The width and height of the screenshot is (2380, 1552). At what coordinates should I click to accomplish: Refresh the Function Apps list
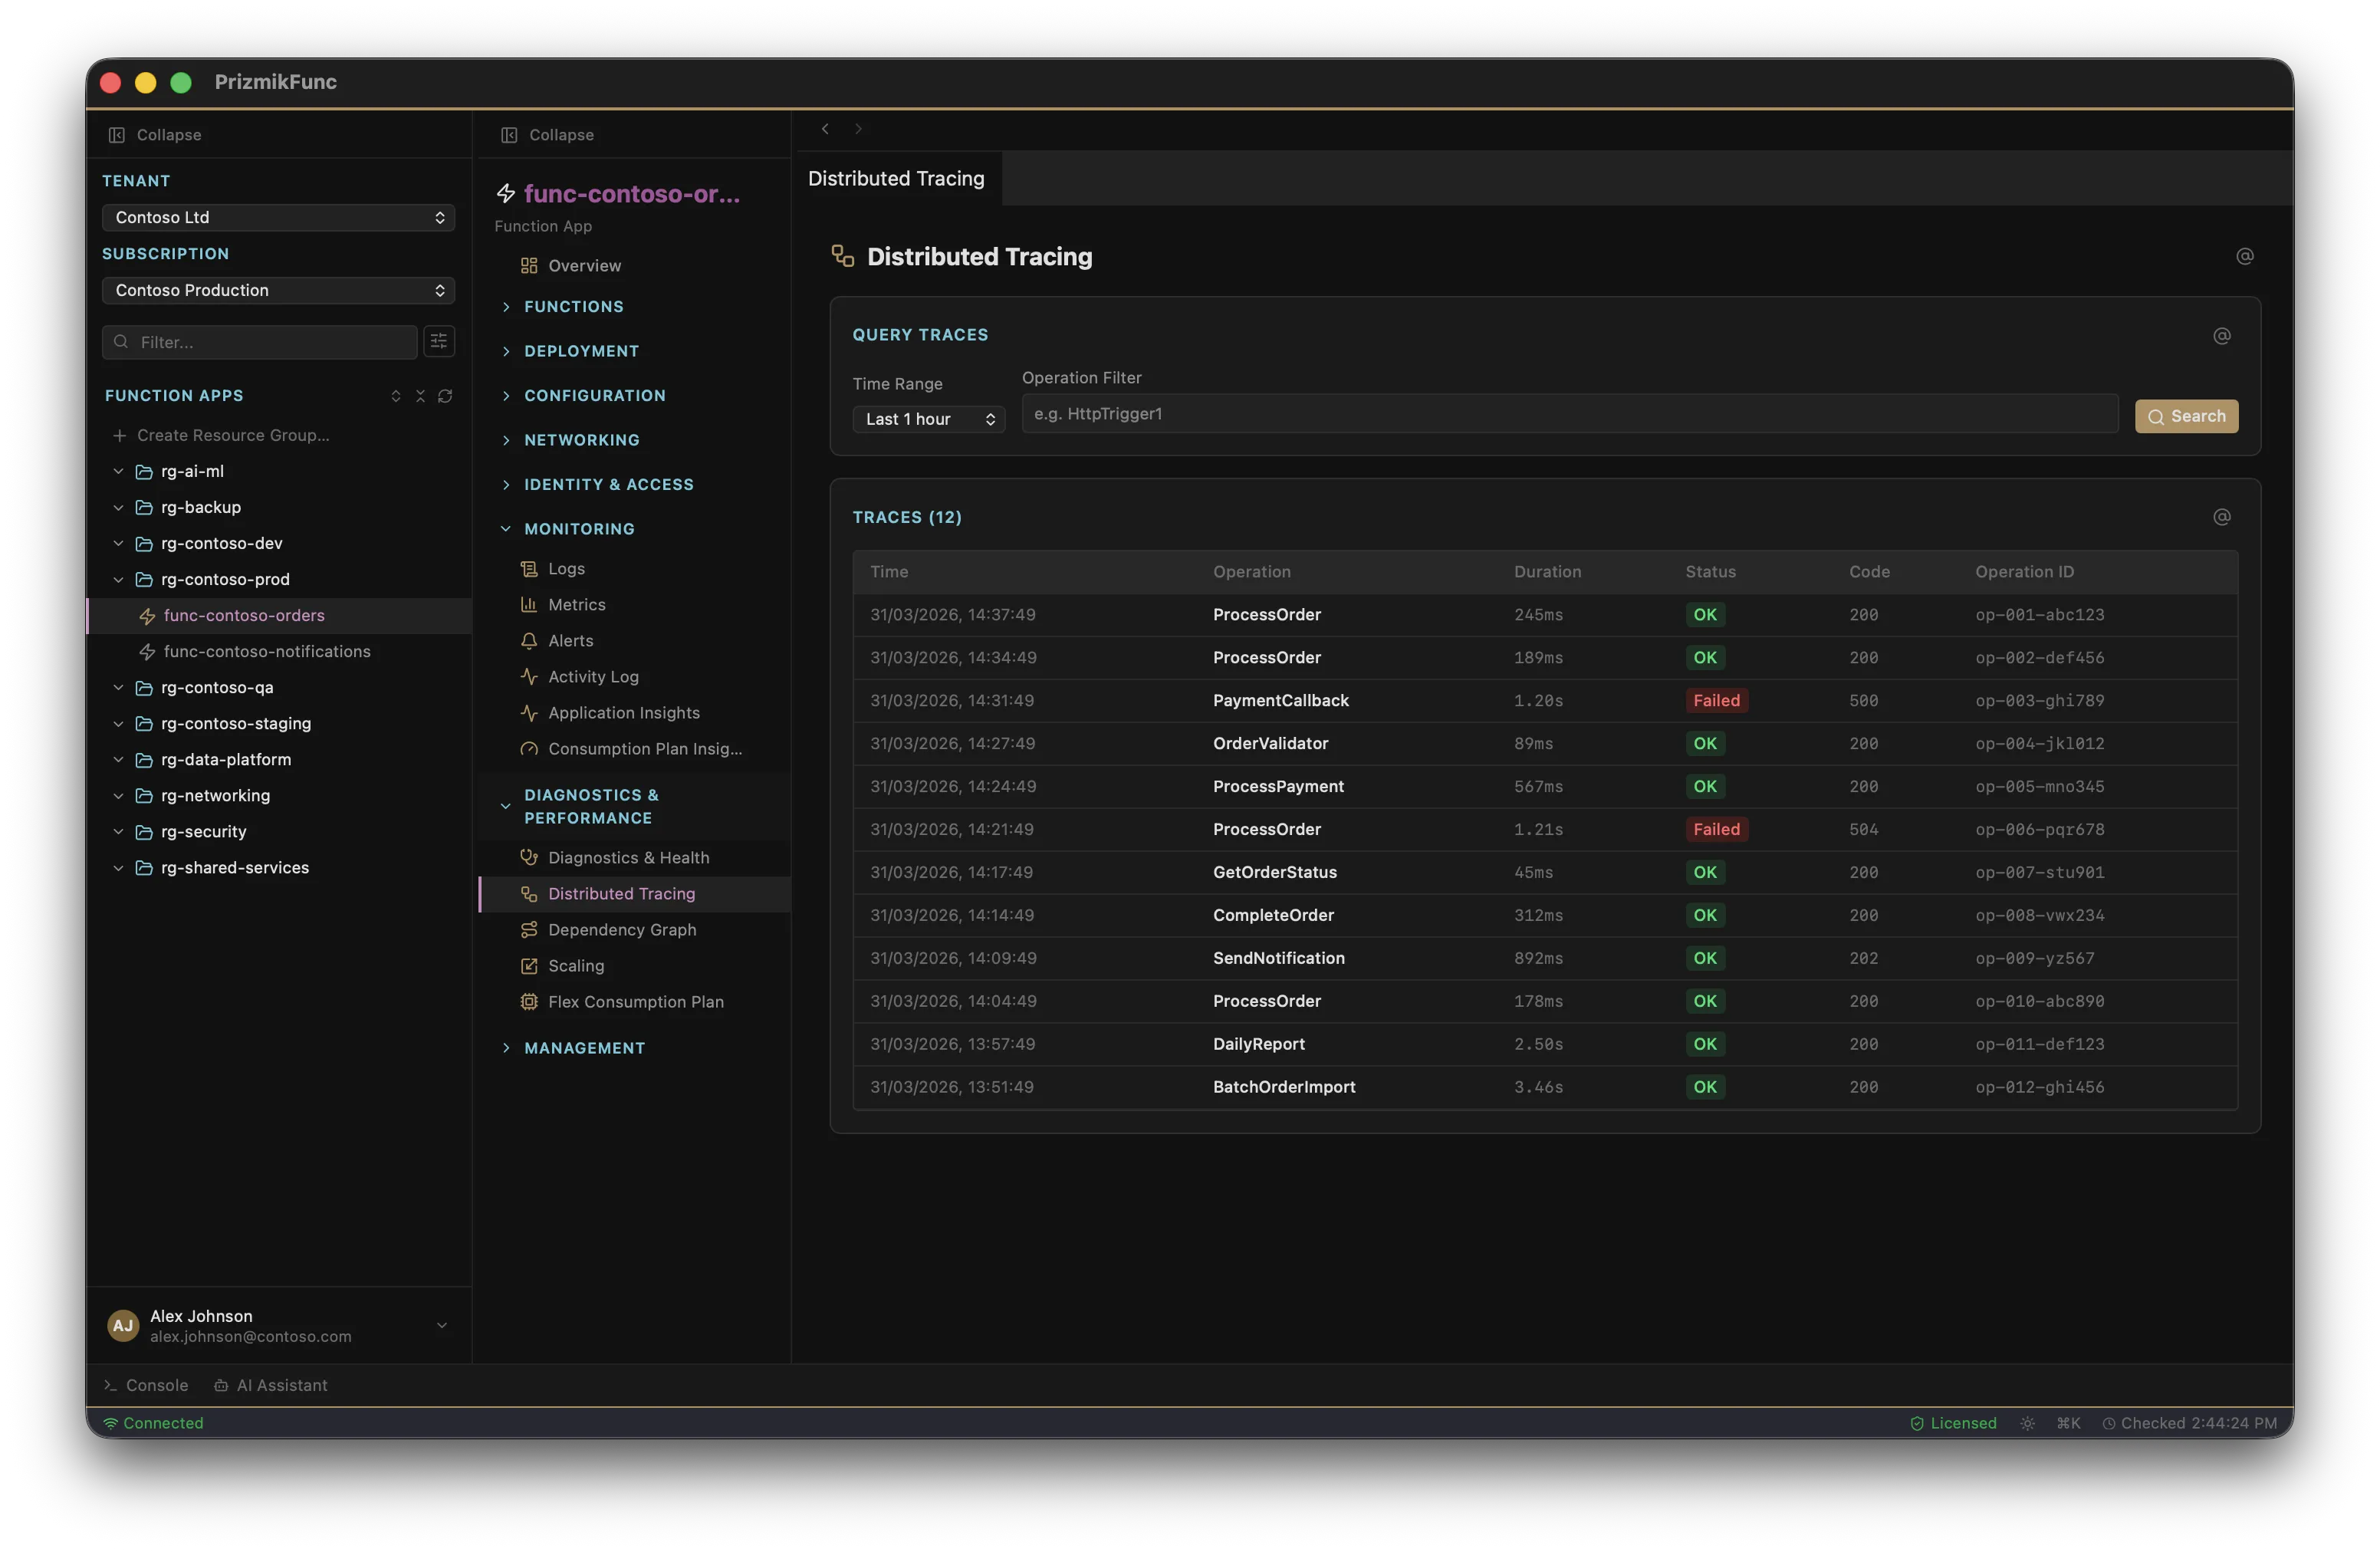445,396
